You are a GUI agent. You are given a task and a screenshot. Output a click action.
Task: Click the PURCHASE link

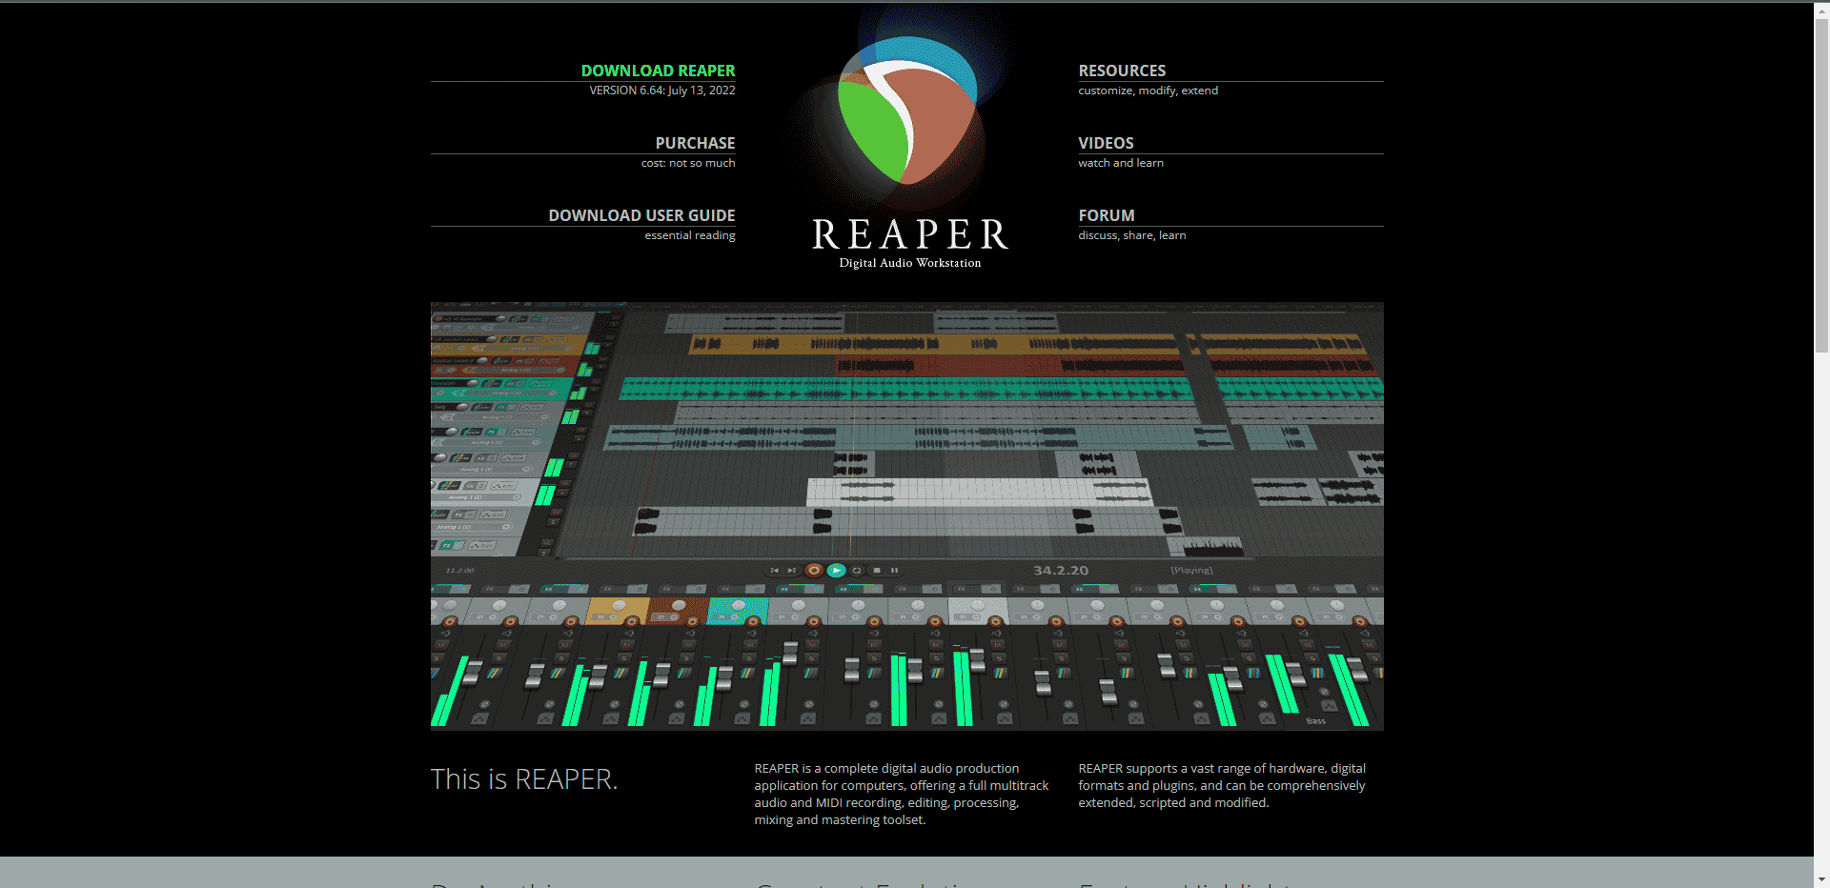point(695,143)
